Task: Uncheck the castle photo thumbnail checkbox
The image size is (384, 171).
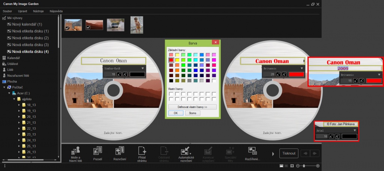Action: pyautogui.click(x=67, y=28)
